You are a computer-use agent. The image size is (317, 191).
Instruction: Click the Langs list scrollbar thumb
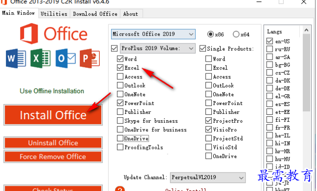(x=307, y=73)
